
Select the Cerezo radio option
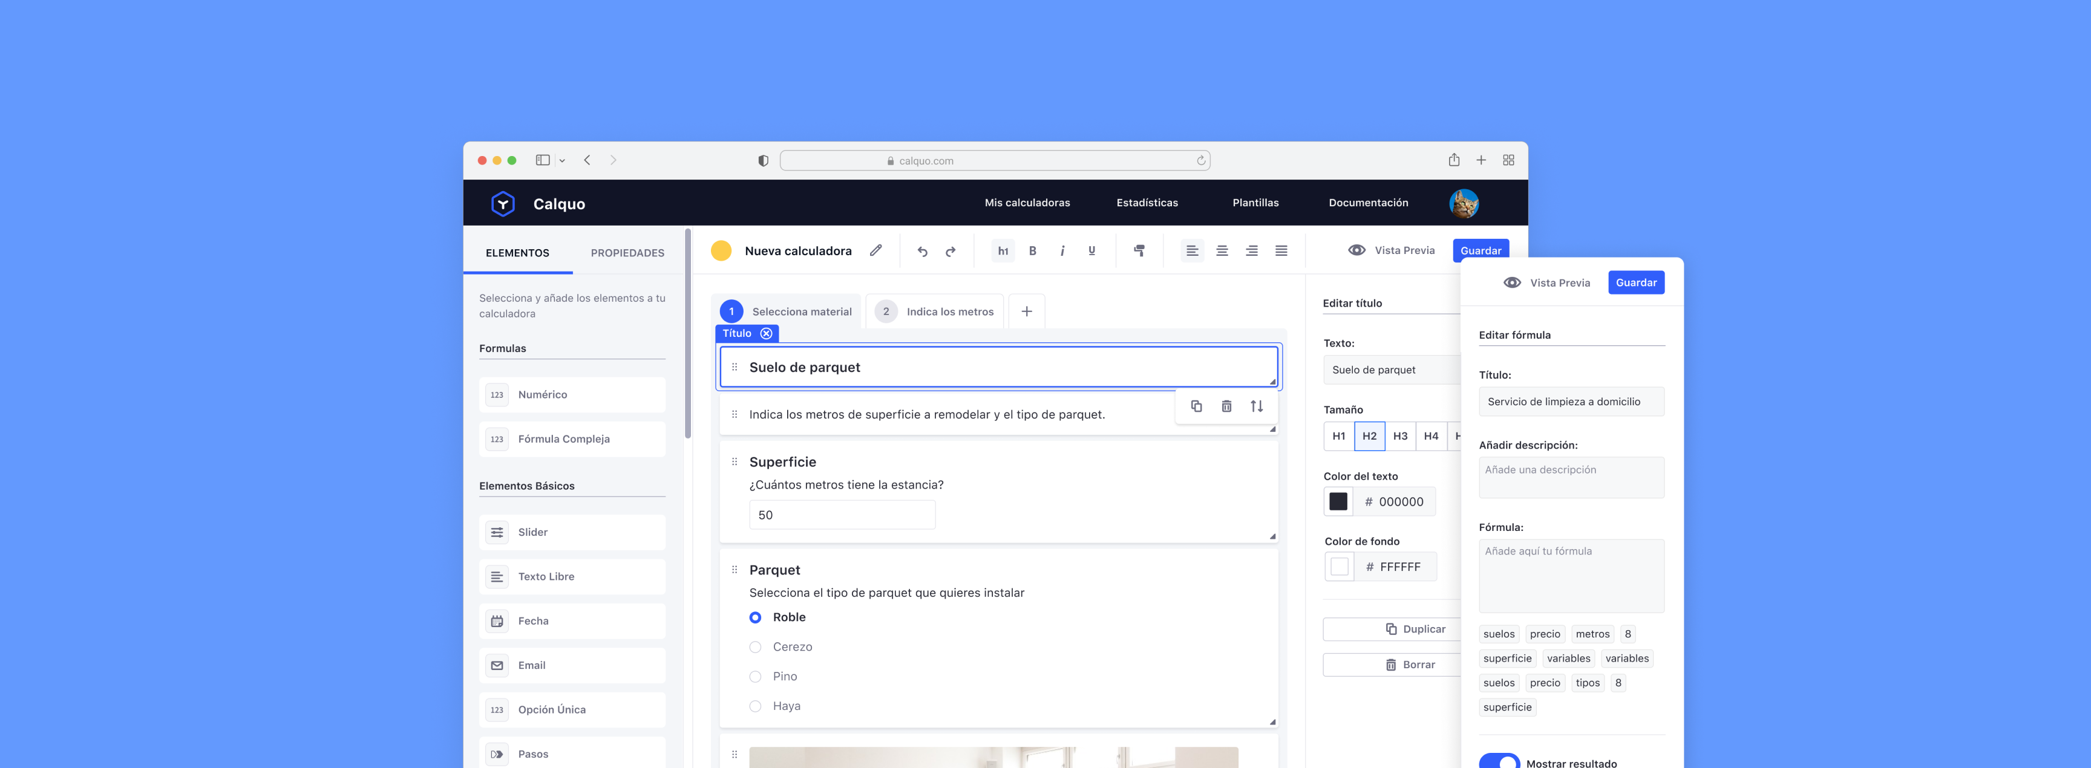755,647
